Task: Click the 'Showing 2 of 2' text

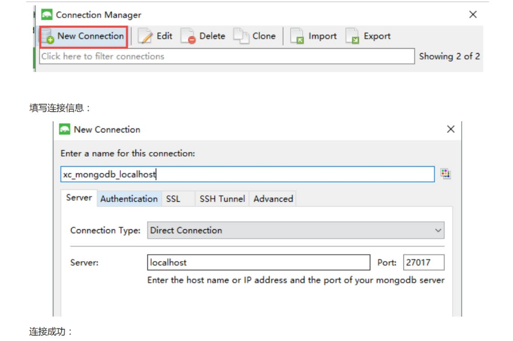Action: pyautogui.click(x=450, y=56)
